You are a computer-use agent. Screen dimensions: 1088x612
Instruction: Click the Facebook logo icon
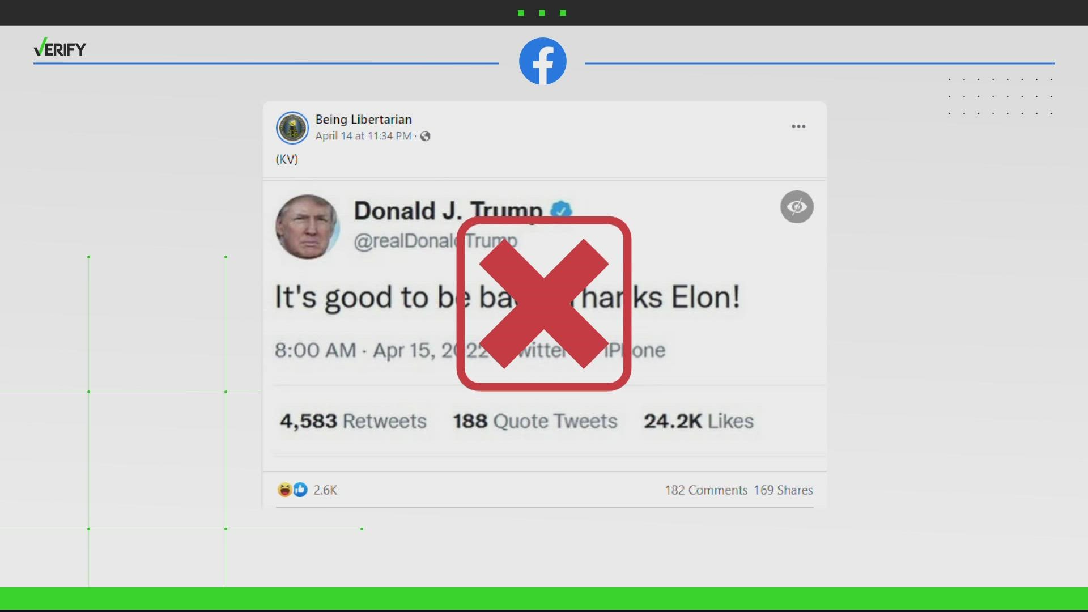coord(543,61)
